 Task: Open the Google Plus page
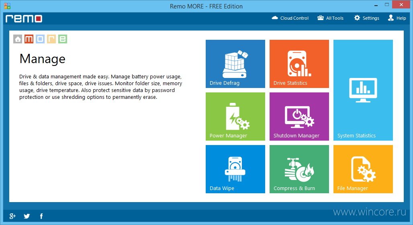(12, 216)
